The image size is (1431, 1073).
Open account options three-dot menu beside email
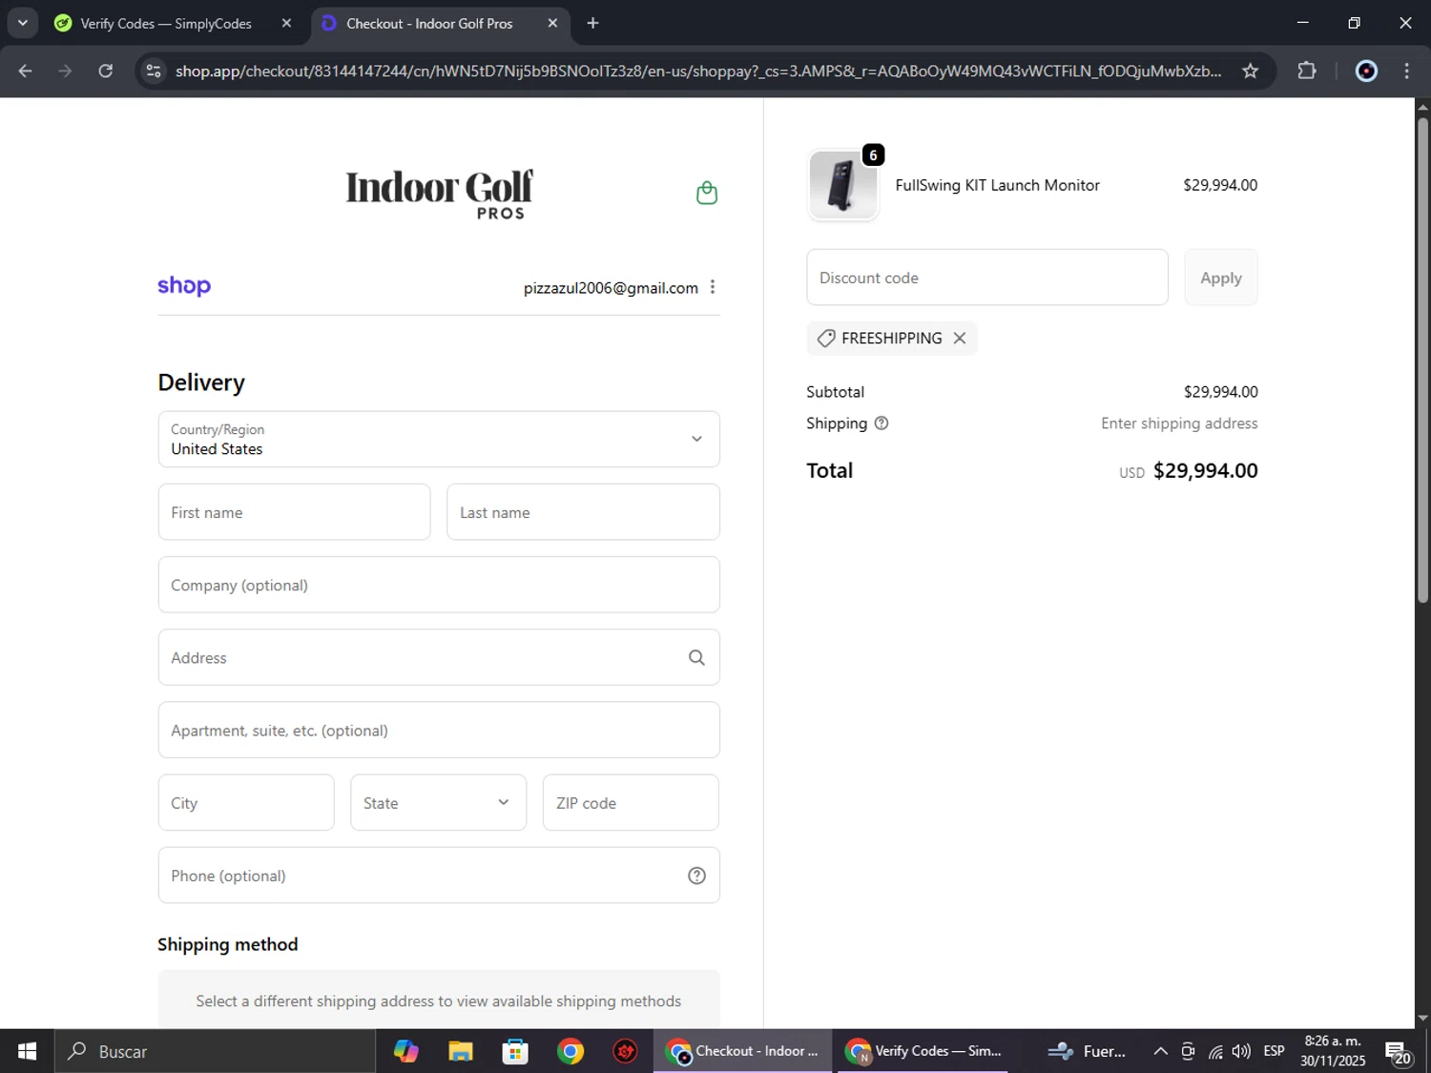(713, 287)
